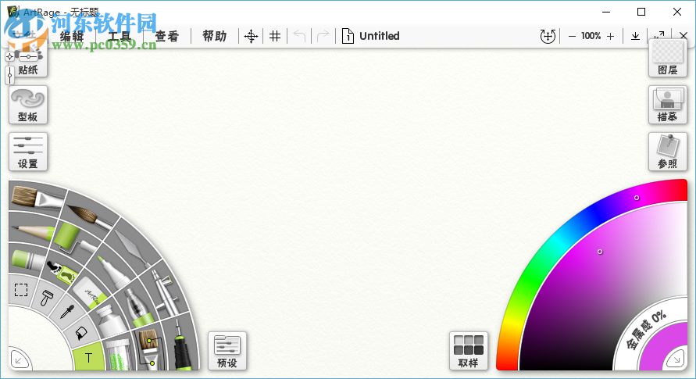Click the Redo arrow
This screenshot has height=379, width=696.
pos(323,36)
